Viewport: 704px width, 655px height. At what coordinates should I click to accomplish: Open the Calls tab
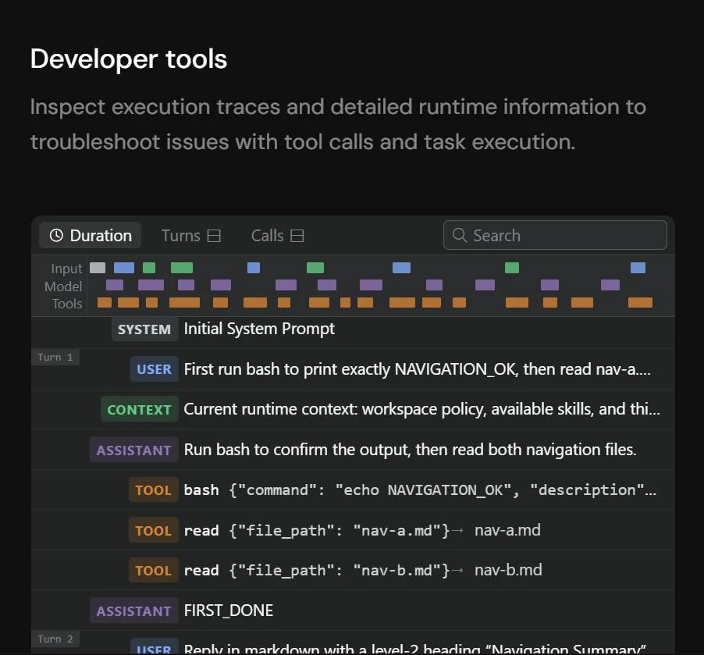(x=278, y=236)
